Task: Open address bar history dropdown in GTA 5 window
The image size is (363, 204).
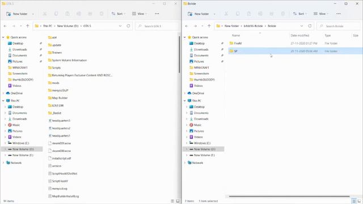Action: [120, 26]
